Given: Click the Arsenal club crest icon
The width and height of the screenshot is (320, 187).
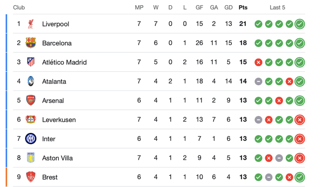Looking at the screenshot, I should 31,100.
